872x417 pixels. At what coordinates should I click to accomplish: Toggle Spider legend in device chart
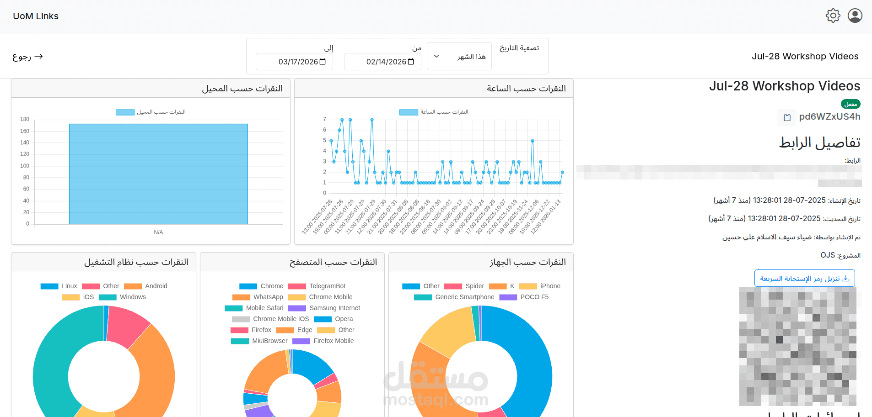tap(464, 286)
